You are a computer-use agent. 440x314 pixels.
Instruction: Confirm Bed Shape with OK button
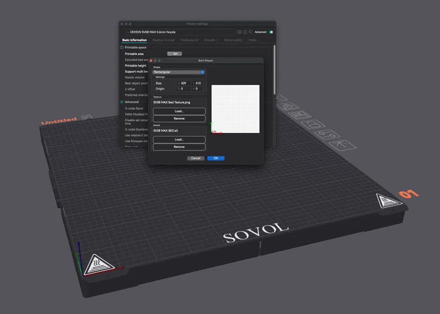tap(216, 158)
